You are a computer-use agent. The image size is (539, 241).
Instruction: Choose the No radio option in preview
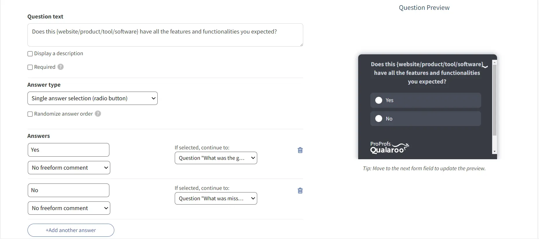[379, 118]
